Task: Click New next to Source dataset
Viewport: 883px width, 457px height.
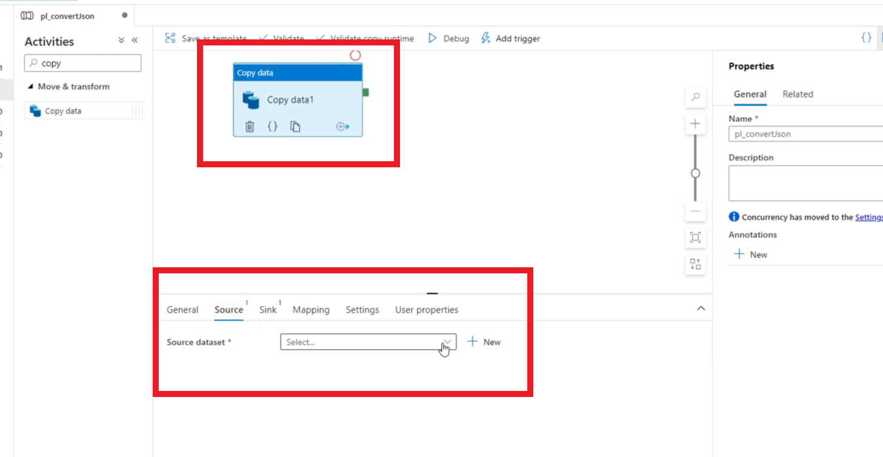Action: 484,342
